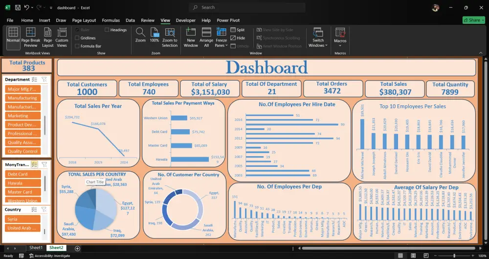Select Debt Card in MonyTran slicer

pyautogui.click(x=23, y=174)
